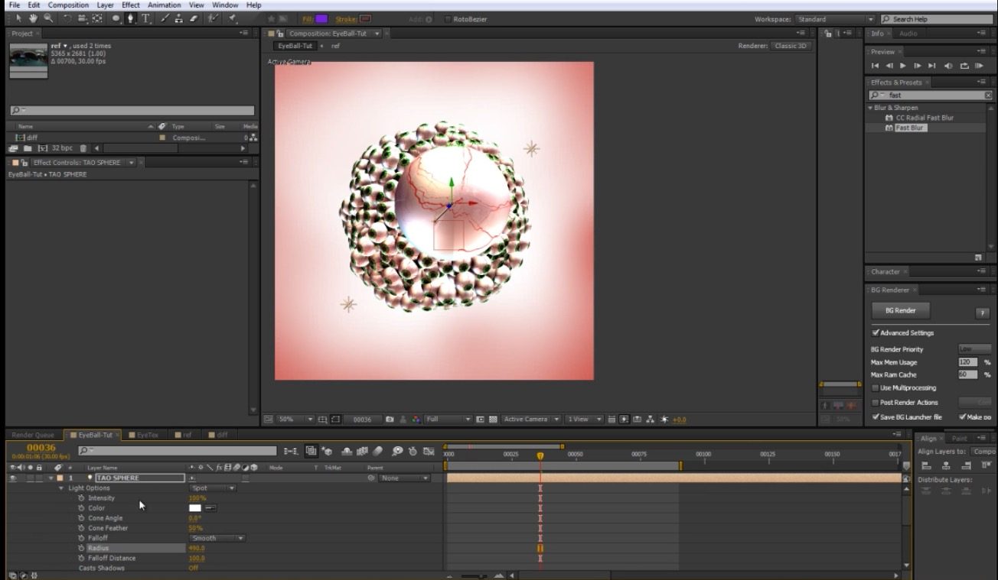Switch to the Audio panel tab
Screen dimensions: 998x580
pos(908,34)
